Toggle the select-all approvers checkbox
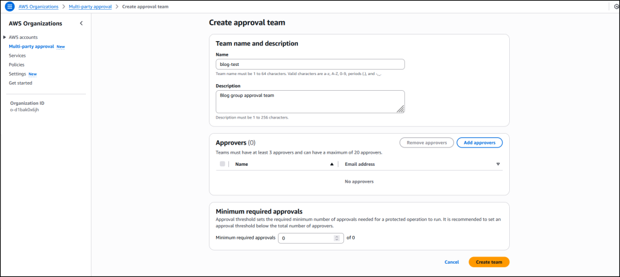The width and height of the screenshot is (620, 277). coord(222,164)
